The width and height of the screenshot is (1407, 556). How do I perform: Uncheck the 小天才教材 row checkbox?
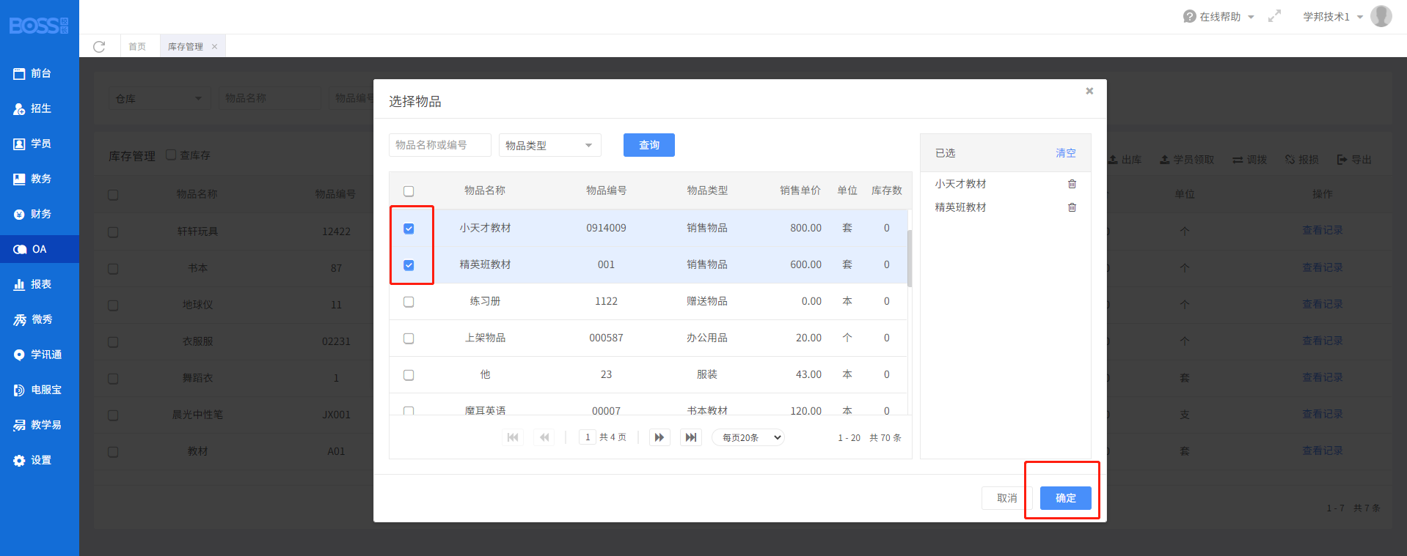409,229
